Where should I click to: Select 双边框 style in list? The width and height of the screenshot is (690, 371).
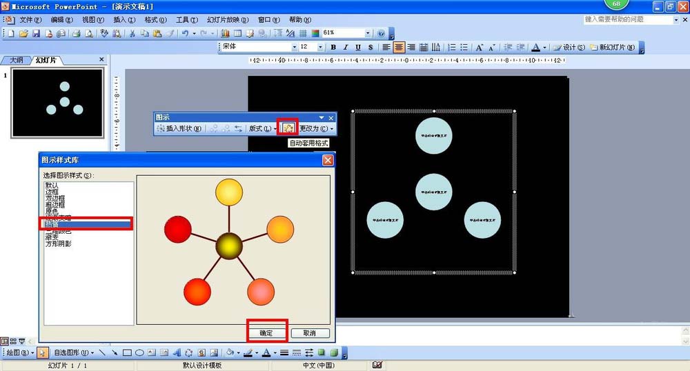(55, 198)
